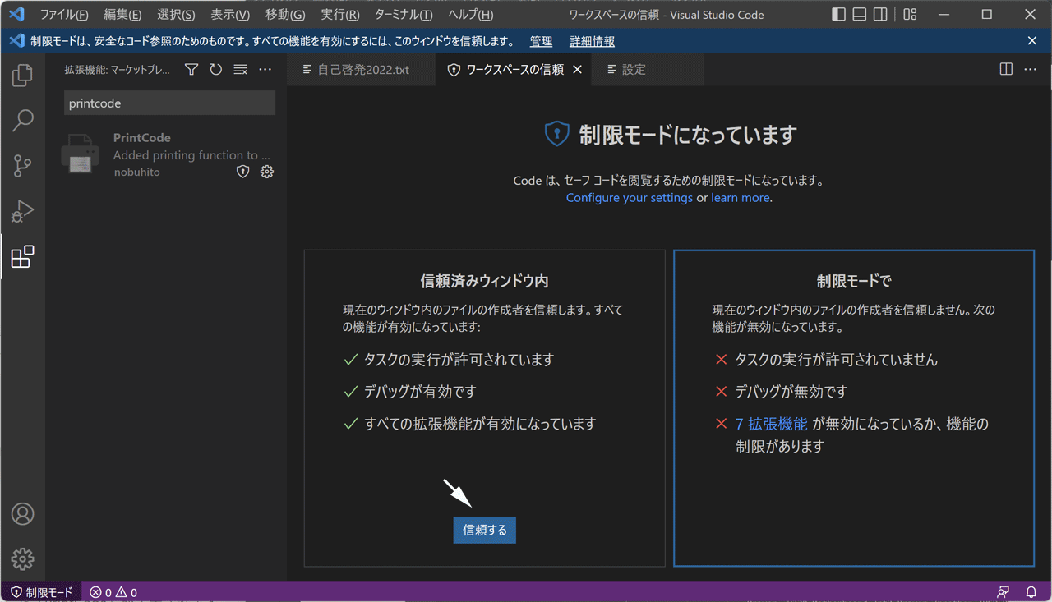Click デバッグが有効です text
This screenshot has width=1052, height=602.
tap(420, 392)
